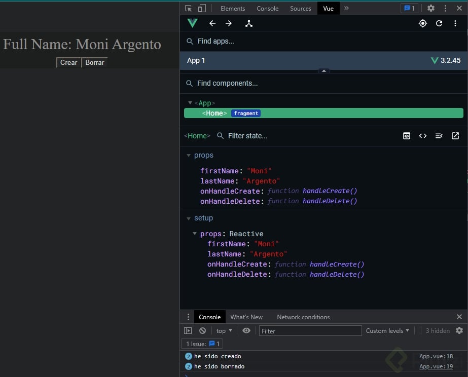Viewport: 468px width, 377px height.
Task: Collapse the App tree node
Action: (190, 103)
